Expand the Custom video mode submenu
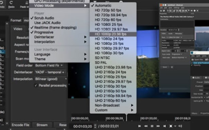The width and height of the screenshot is (209, 130). pos(113,110)
